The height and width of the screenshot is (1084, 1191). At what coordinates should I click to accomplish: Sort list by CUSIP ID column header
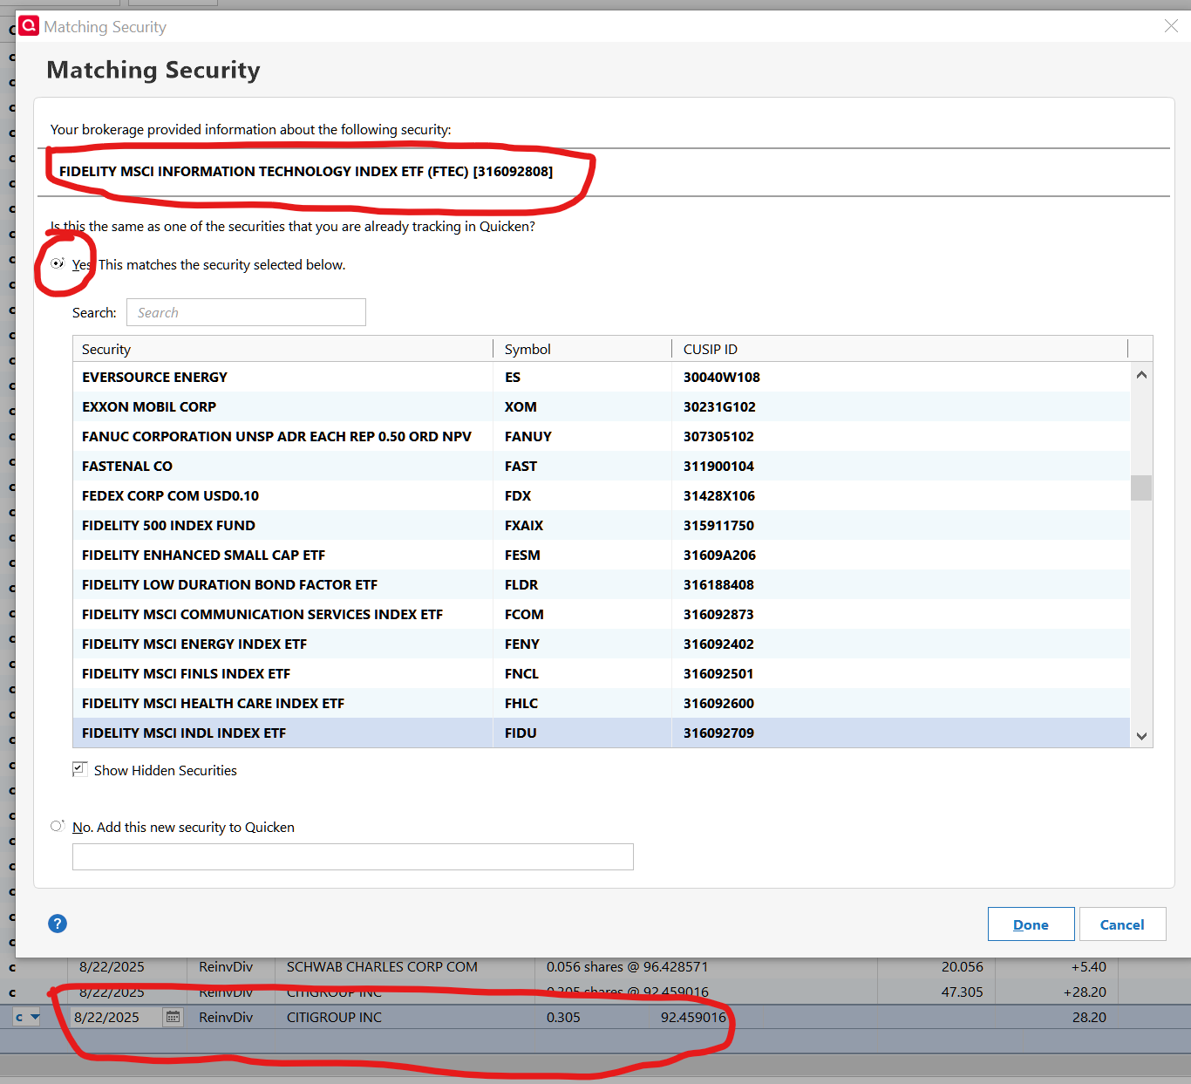click(900, 349)
